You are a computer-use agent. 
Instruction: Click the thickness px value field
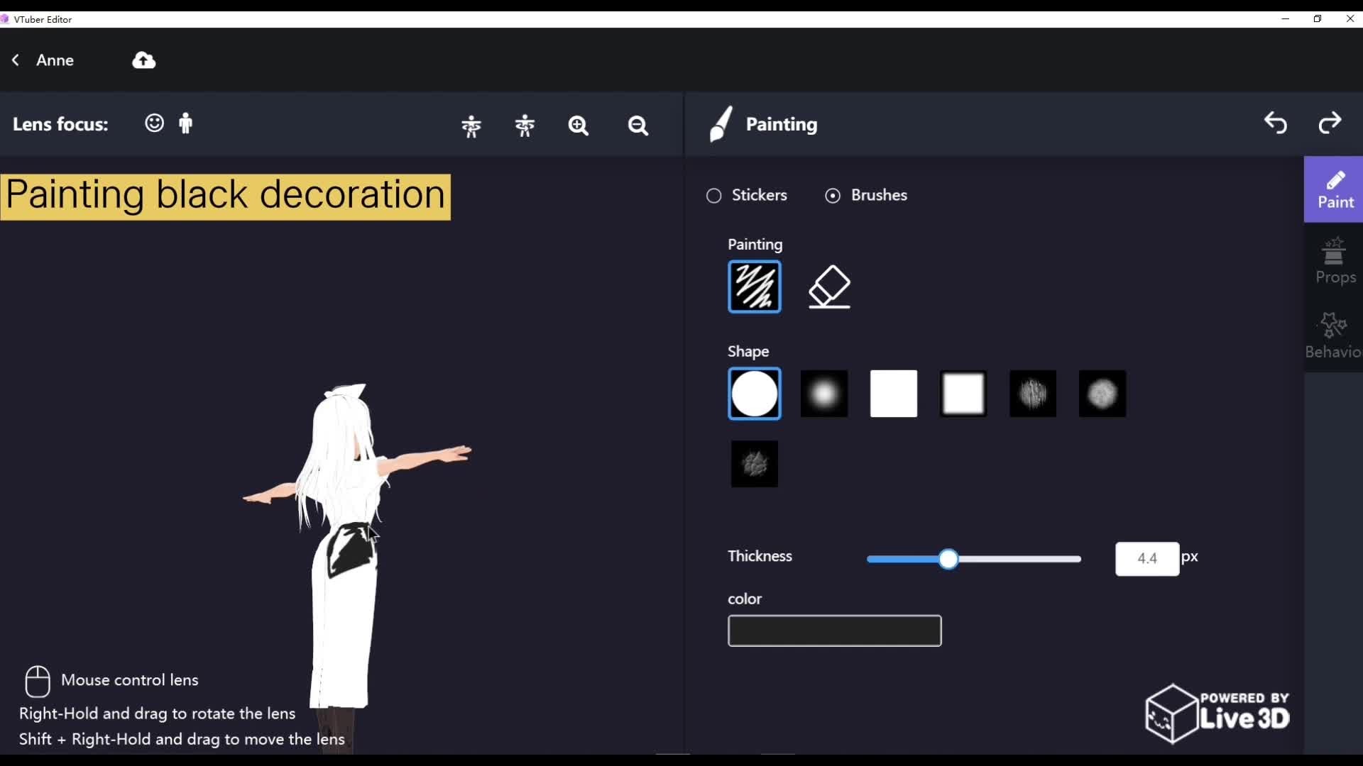(1146, 559)
